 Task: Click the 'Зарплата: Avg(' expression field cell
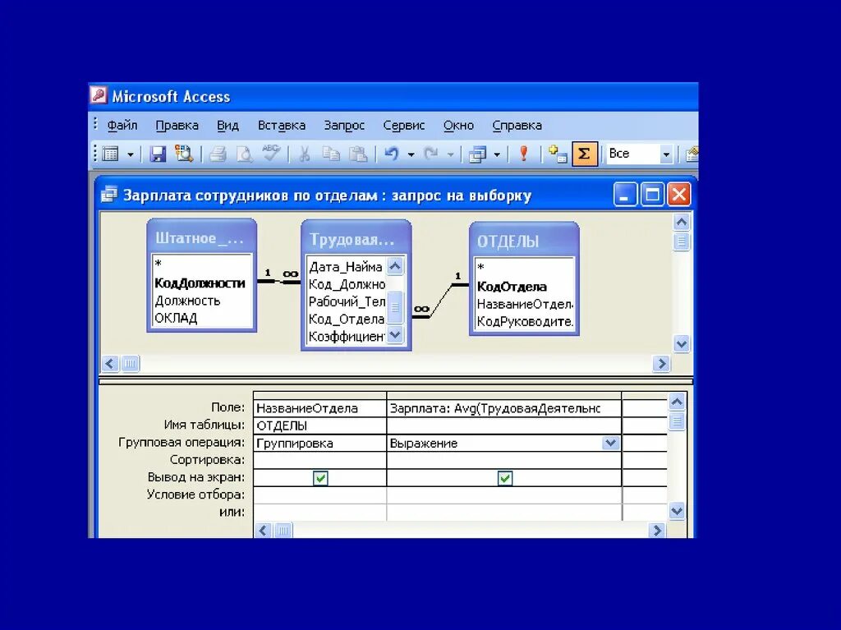503,408
